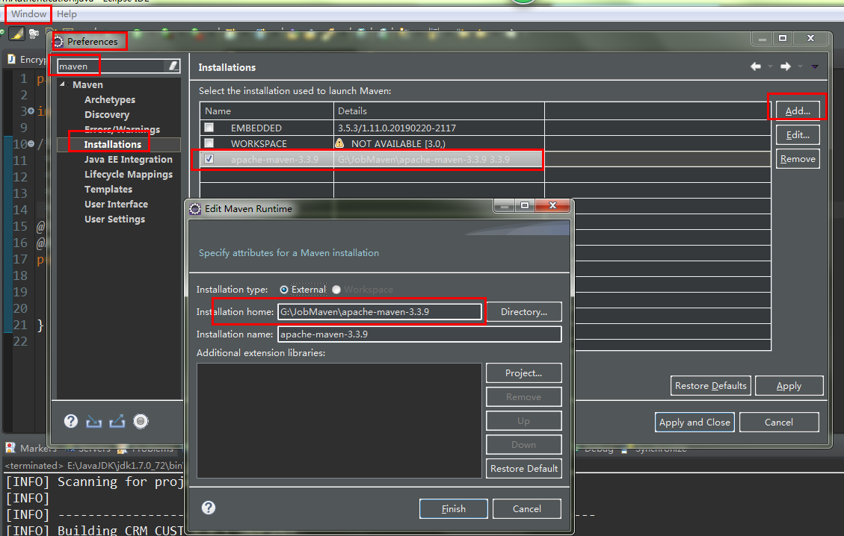Screen dimensions: 844x536
Task: Click the import preferences icon
Action: pos(93,422)
